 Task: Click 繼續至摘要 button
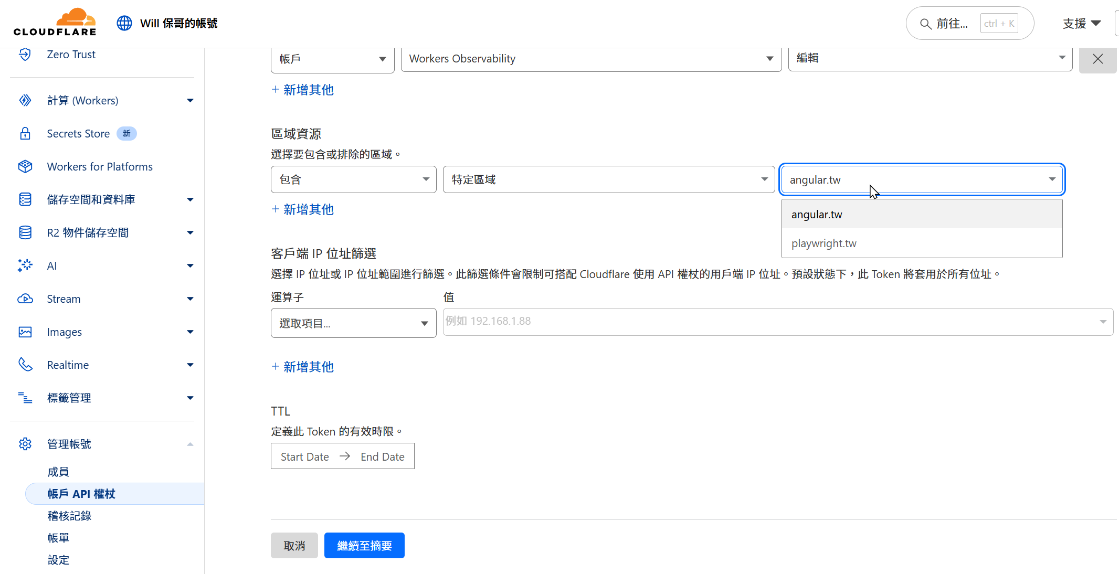tap(364, 546)
